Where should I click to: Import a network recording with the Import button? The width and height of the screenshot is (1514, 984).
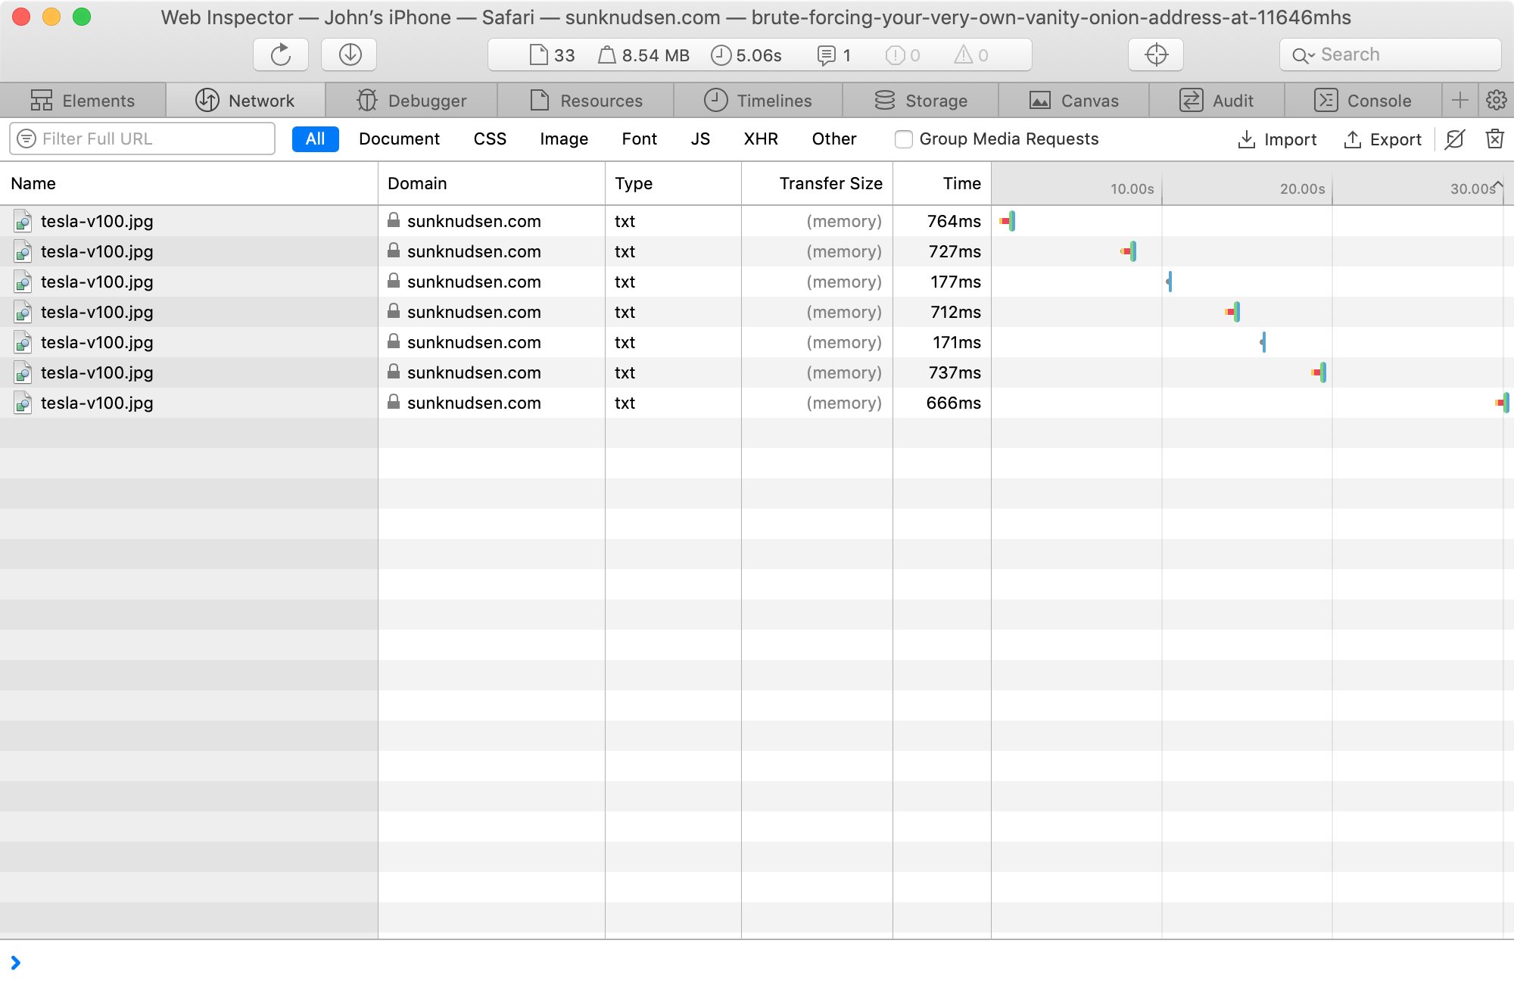(x=1277, y=139)
